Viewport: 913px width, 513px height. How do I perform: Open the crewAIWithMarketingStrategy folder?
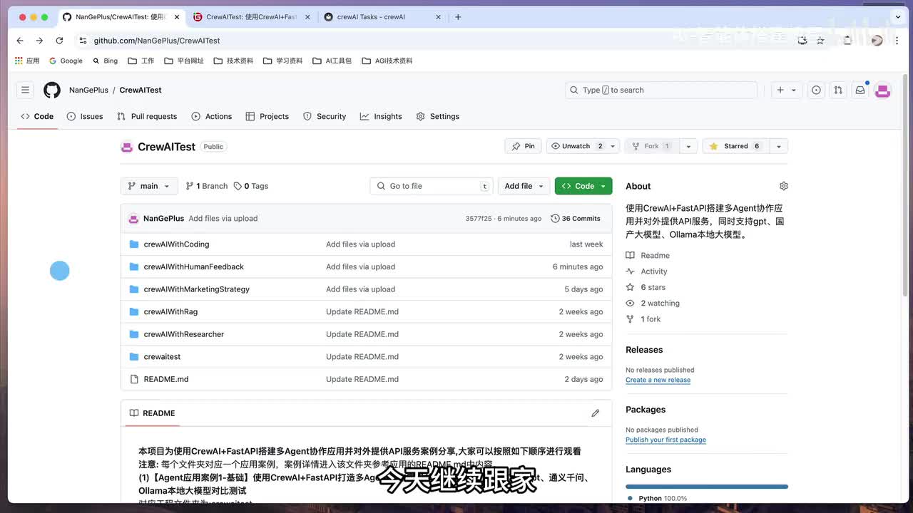pos(196,289)
